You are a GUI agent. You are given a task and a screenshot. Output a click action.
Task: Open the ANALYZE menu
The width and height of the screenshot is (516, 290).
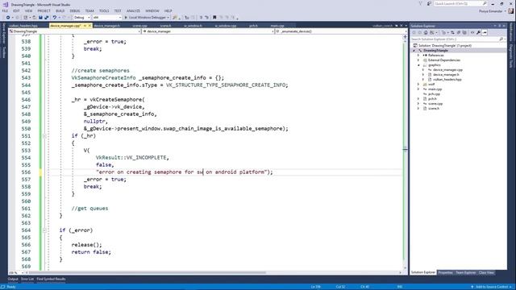[x=133, y=10]
